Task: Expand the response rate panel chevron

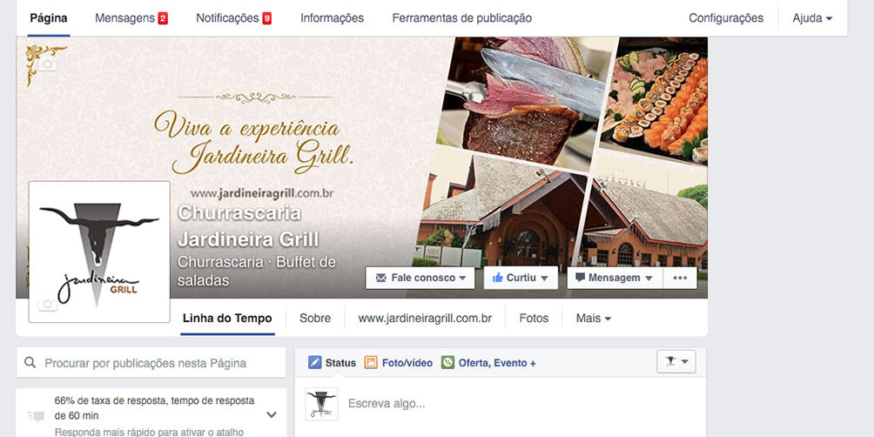Action: coord(272,414)
